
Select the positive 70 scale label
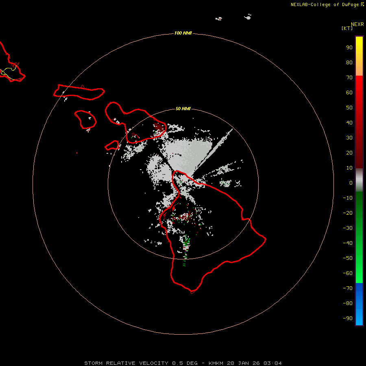(349, 78)
